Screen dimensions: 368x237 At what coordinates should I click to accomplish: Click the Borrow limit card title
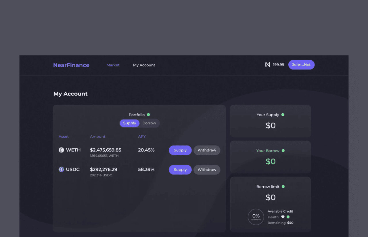268,187
